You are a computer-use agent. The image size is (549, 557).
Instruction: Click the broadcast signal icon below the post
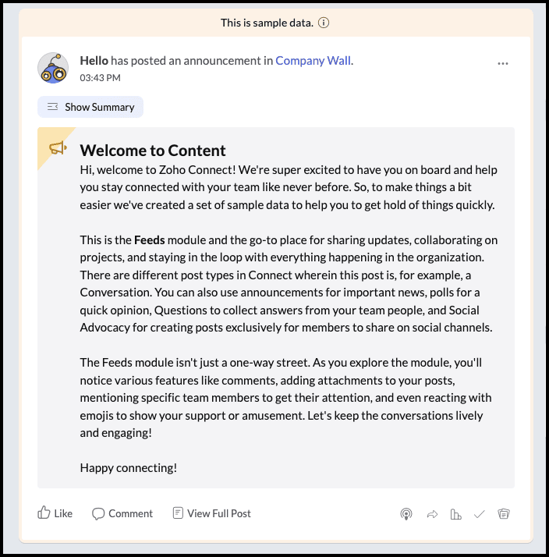(406, 514)
